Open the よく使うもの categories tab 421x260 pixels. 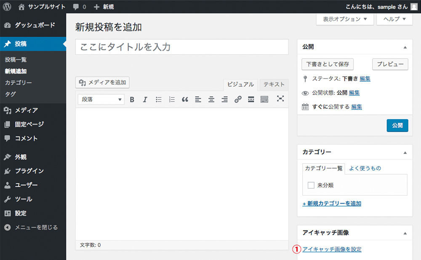(365, 168)
